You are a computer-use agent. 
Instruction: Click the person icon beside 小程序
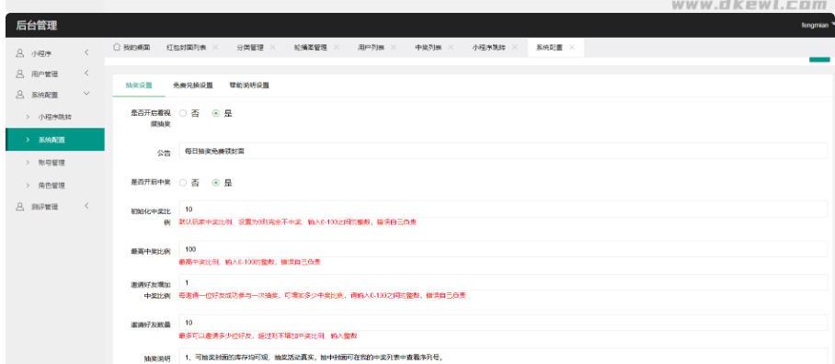point(20,53)
